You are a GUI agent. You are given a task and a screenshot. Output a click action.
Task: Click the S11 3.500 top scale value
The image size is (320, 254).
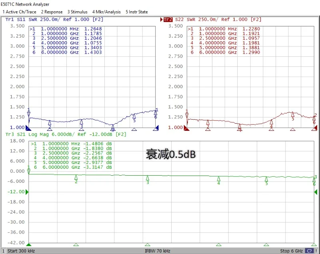[17, 26]
